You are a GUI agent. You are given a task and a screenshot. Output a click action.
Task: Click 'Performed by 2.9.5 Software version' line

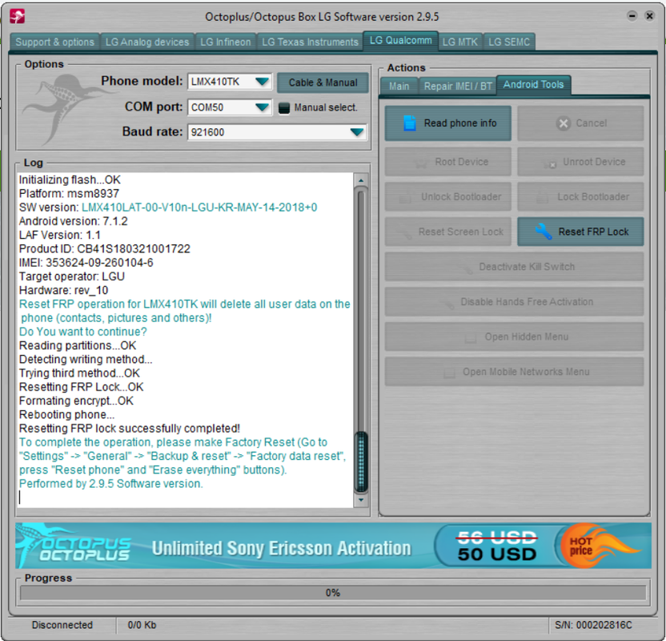(x=110, y=484)
